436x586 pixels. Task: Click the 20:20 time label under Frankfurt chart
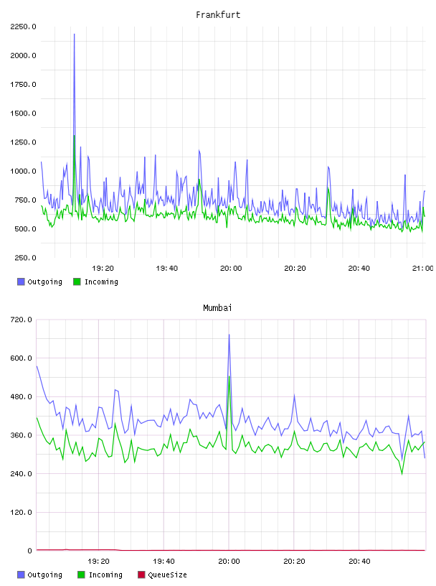point(295,269)
